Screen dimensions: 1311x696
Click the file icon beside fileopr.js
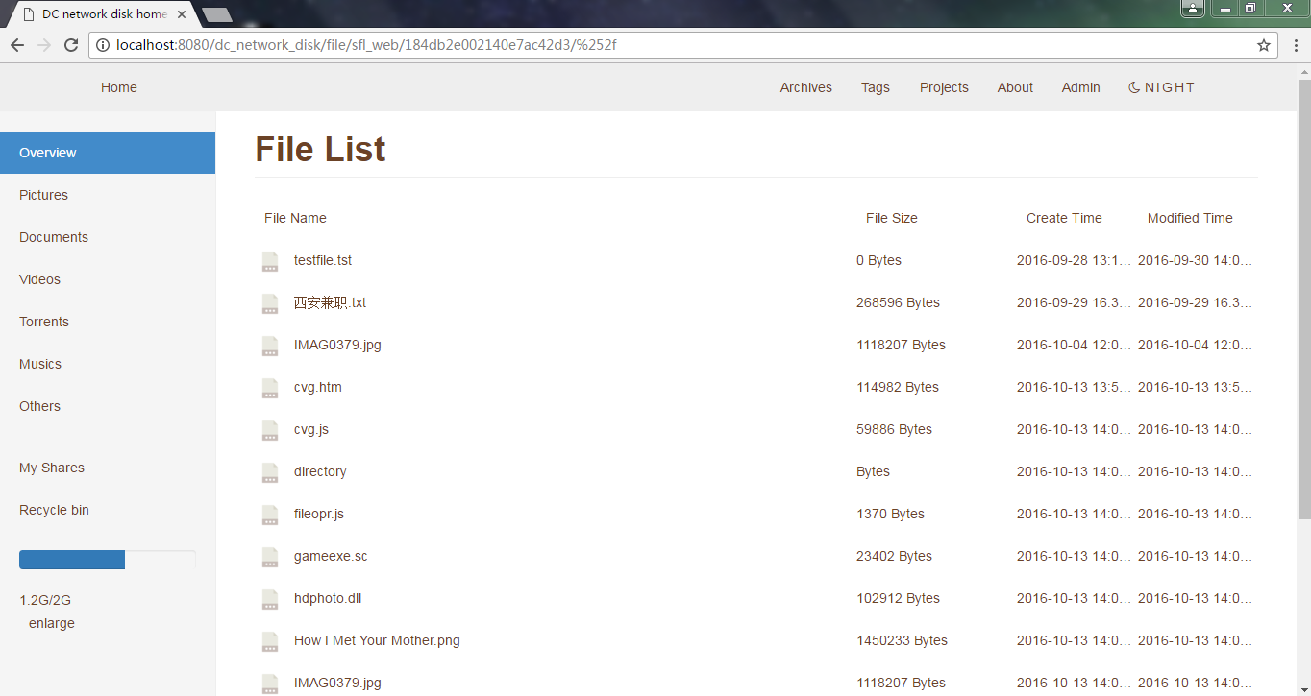(x=270, y=515)
